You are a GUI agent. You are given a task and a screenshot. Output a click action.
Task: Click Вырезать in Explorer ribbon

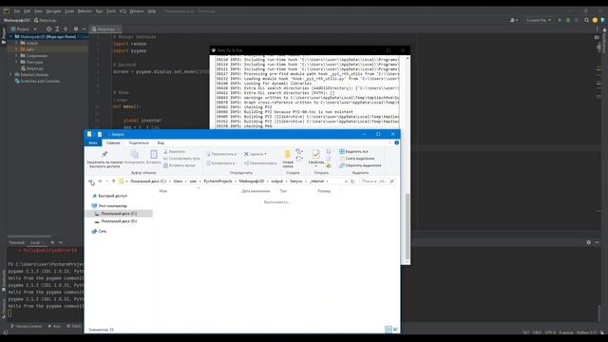[x=174, y=152]
